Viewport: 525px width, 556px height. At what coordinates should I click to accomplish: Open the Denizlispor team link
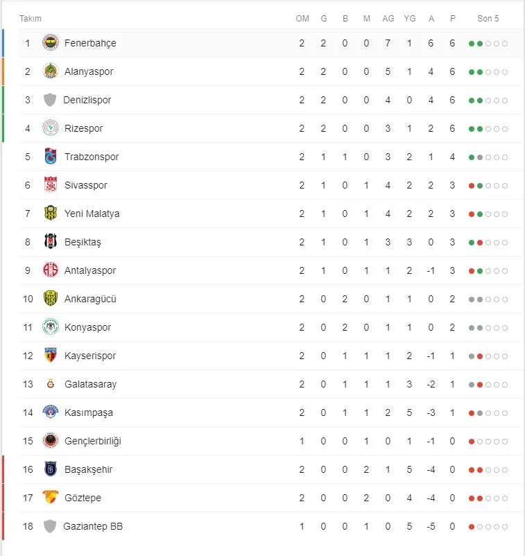click(87, 100)
